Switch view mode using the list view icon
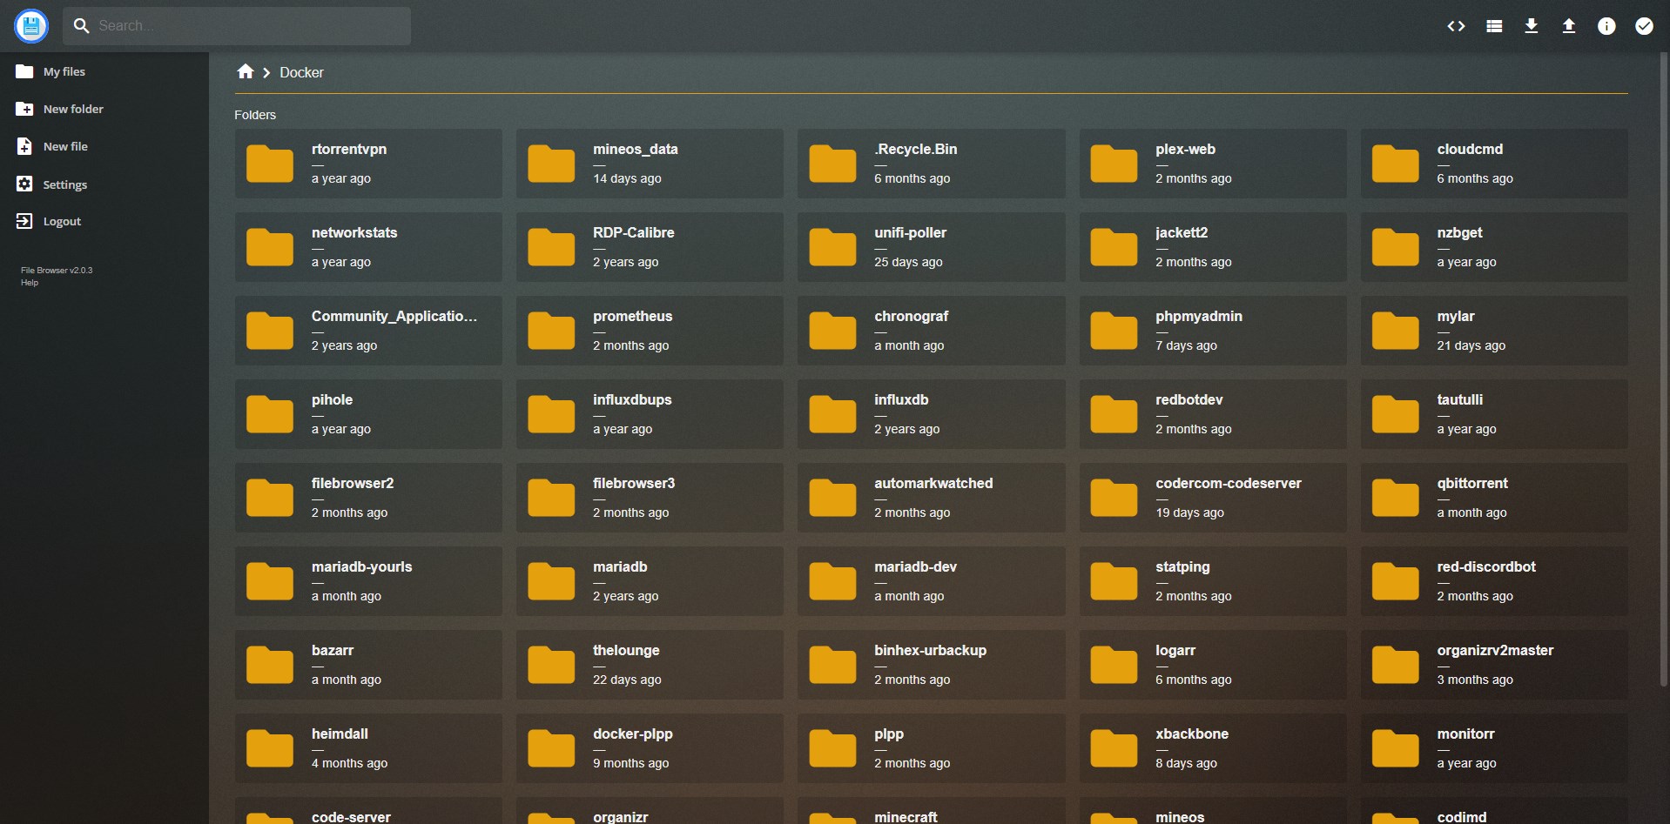Screen dimensions: 1670x824 [x=1494, y=26]
